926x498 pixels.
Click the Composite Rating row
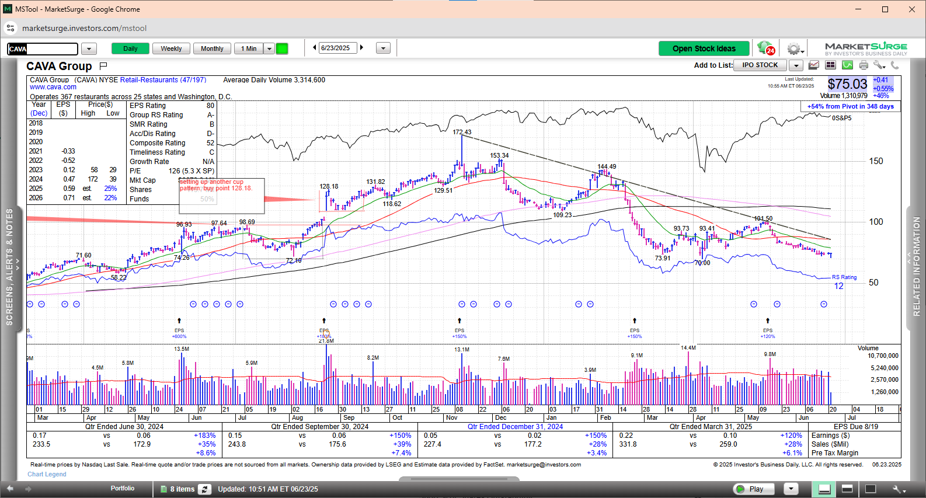coord(172,143)
